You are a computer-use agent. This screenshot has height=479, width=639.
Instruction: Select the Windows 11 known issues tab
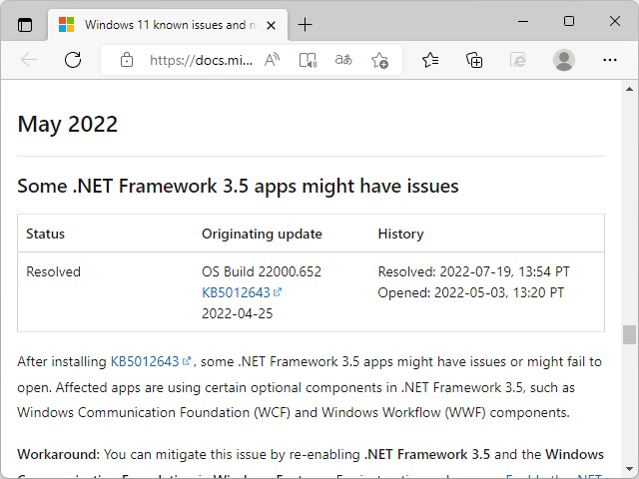click(x=168, y=25)
